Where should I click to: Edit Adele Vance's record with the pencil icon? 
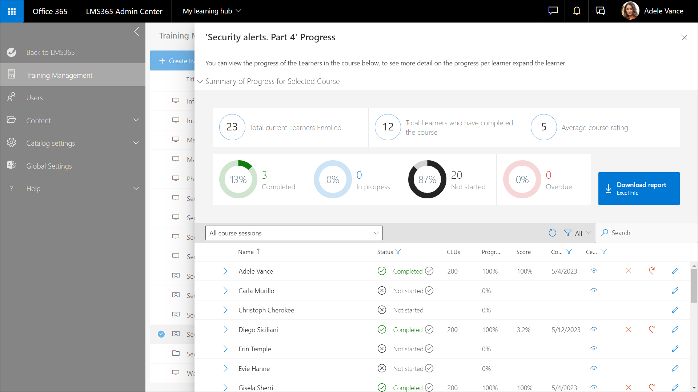[x=675, y=271]
